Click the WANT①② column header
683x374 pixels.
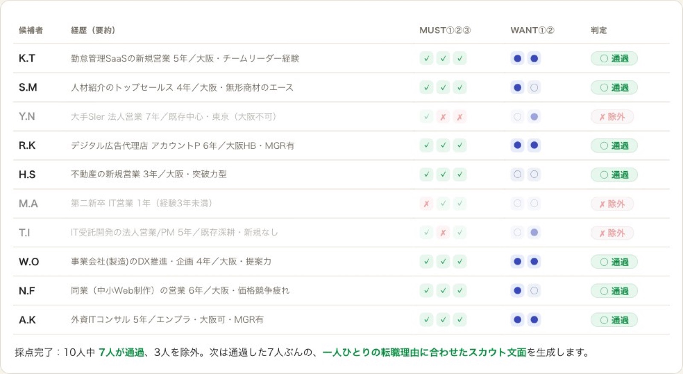[x=532, y=30]
